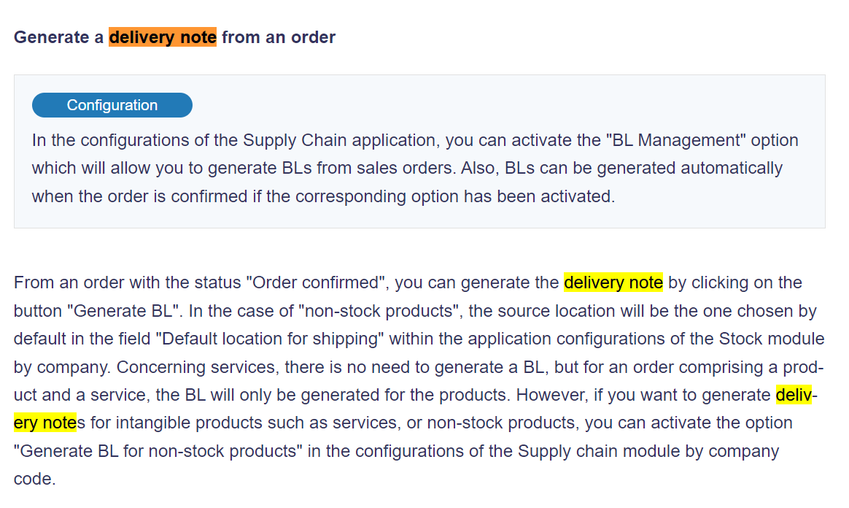Click the phrase "Supply chain module by company"
This screenshot has width=849, height=508.
pyautogui.click(x=648, y=450)
